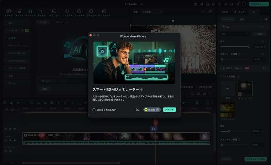Click the link icon below timeline toolbar
Viewport: 271px width, 165px height.
click(x=7, y=109)
